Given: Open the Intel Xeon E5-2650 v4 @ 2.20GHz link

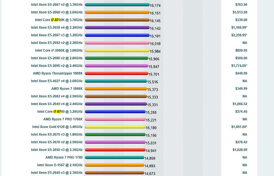Looking at the screenshot, I should click(57, 27).
